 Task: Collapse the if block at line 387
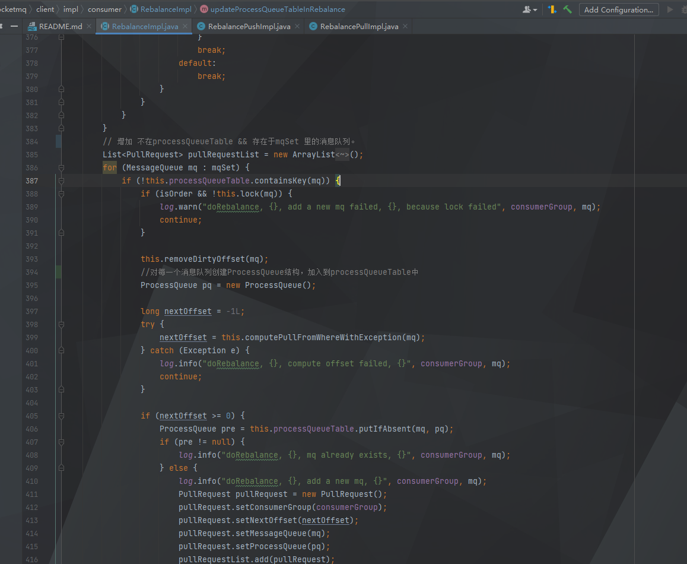[x=61, y=180]
